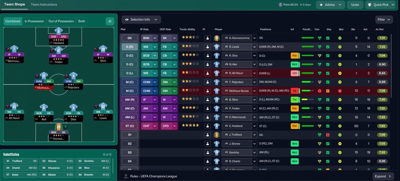Select Silva's number 20 shirt on pitch
The image size is (400, 181).
tap(103, 49)
